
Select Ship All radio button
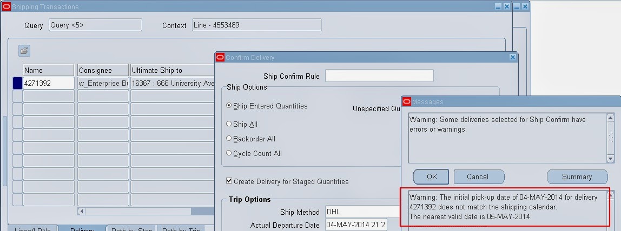229,124
